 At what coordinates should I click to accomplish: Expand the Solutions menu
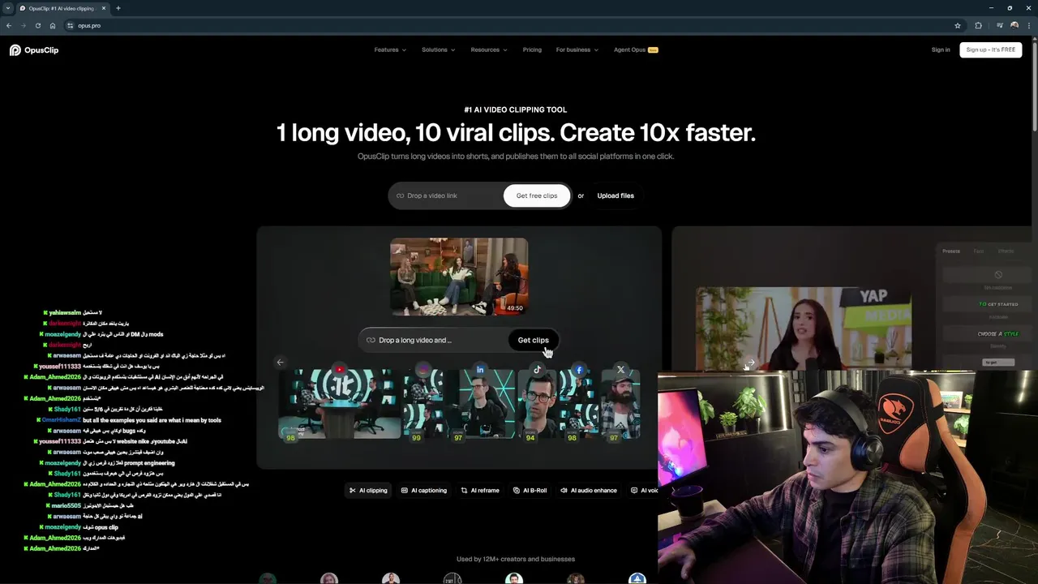click(438, 49)
